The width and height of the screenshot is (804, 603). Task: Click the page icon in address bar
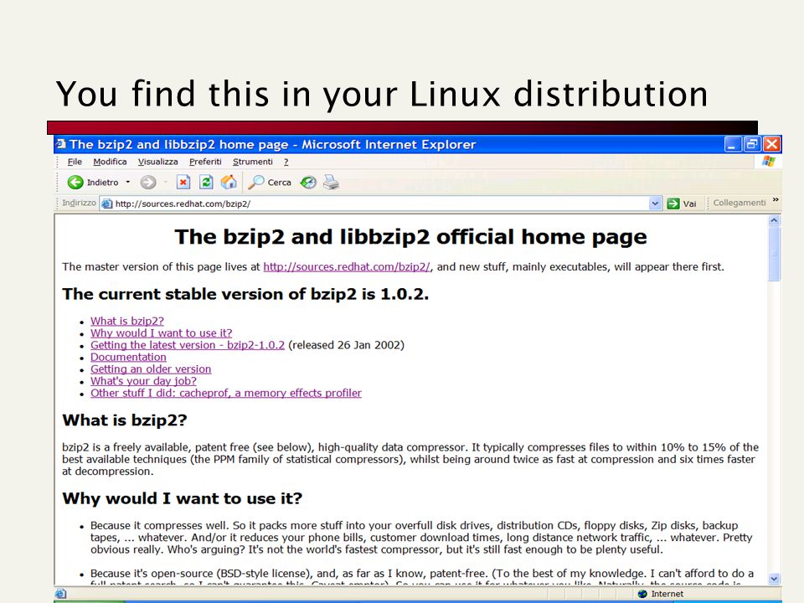(x=106, y=204)
